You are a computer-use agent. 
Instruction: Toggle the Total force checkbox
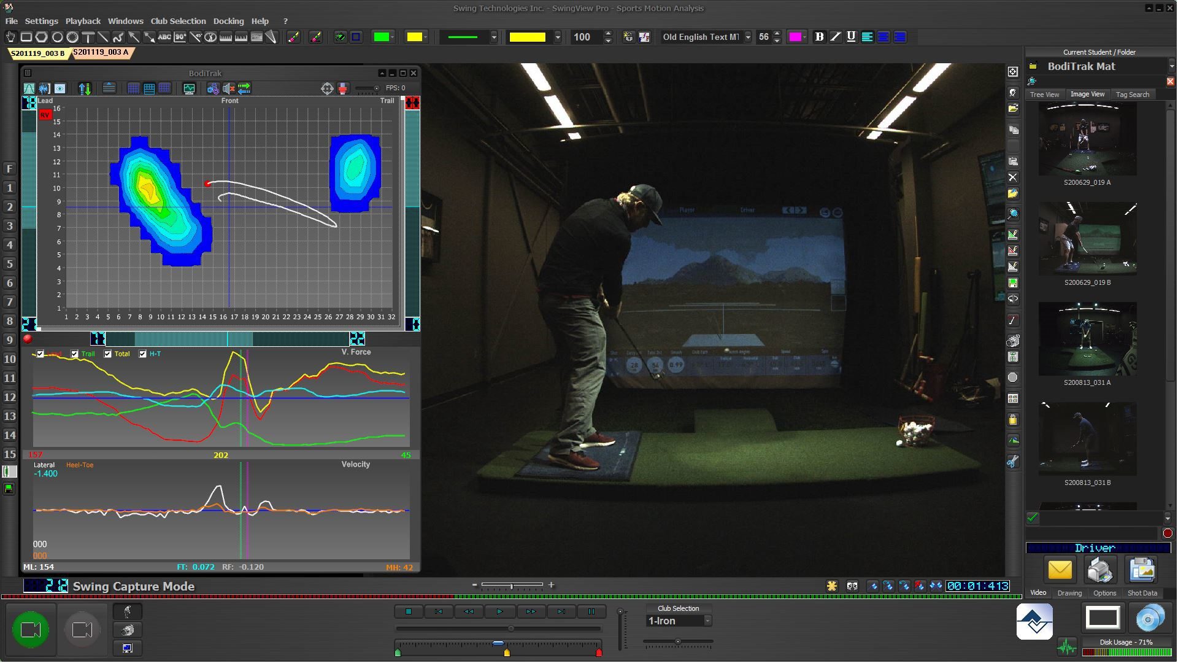pos(108,354)
